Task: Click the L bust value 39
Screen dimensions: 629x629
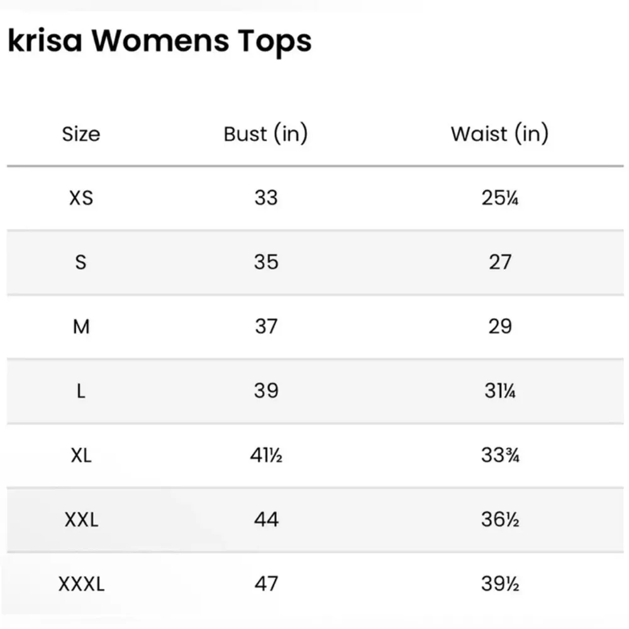Action: (x=265, y=391)
